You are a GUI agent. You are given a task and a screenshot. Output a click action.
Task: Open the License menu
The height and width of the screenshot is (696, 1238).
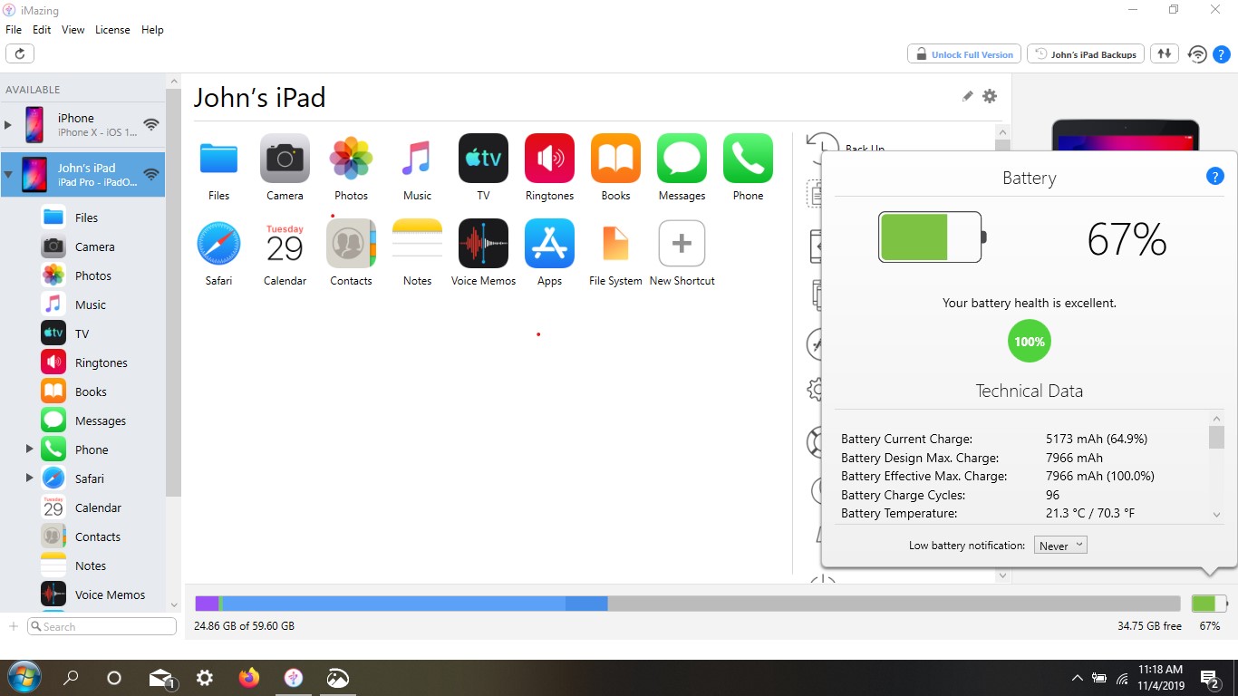click(112, 30)
